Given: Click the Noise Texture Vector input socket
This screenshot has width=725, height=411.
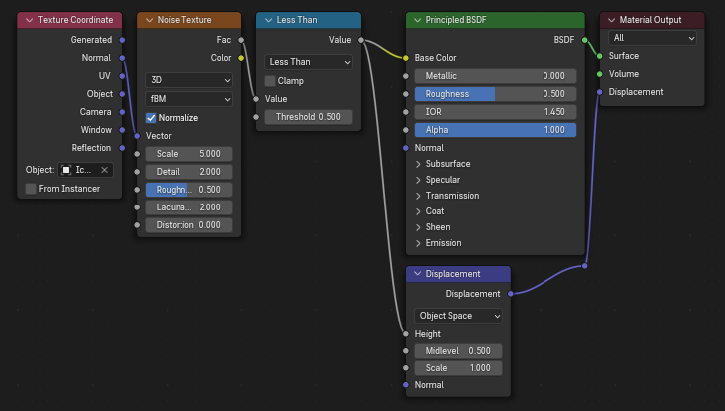Looking at the screenshot, I should tap(137, 136).
